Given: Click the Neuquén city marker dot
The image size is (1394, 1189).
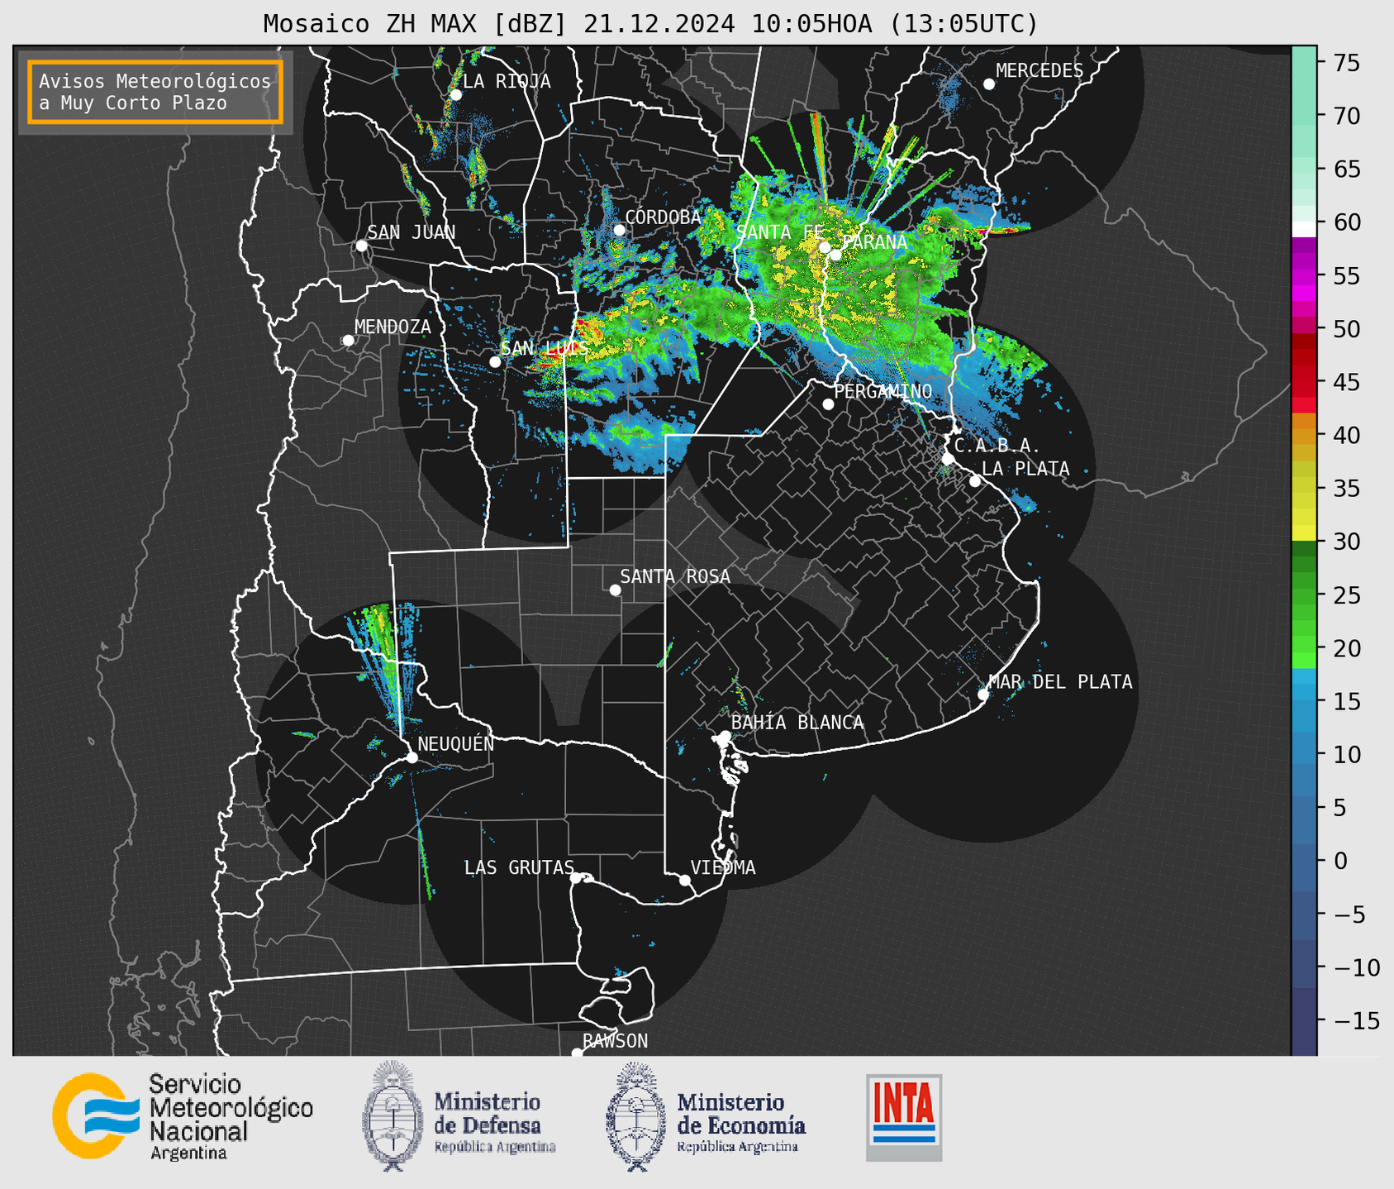Looking at the screenshot, I should 412,757.
